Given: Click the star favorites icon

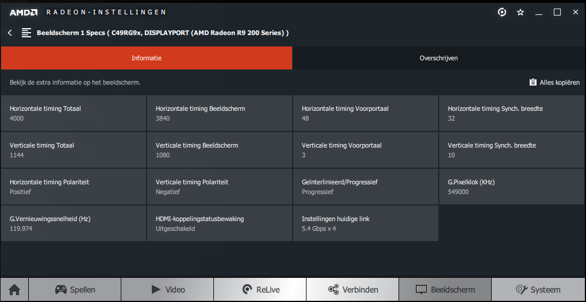Looking at the screenshot, I should coord(520,12).
